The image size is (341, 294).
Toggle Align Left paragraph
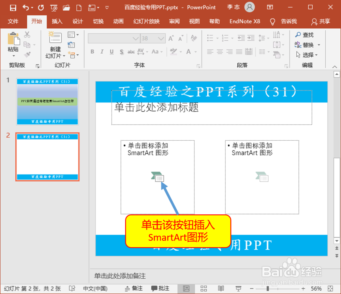[x=210, y=52]
